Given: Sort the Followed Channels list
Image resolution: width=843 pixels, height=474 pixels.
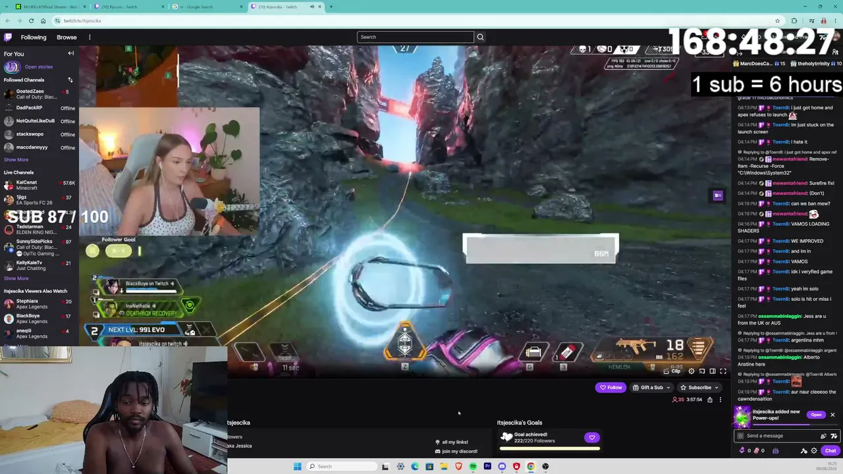Looking at the screenshot, I should 70,80.
